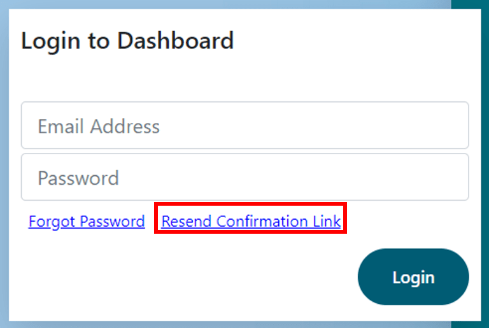Click the Email Address placeholder text
The height and width of the screenshot is (328, 489).
[x=99, y=126]
